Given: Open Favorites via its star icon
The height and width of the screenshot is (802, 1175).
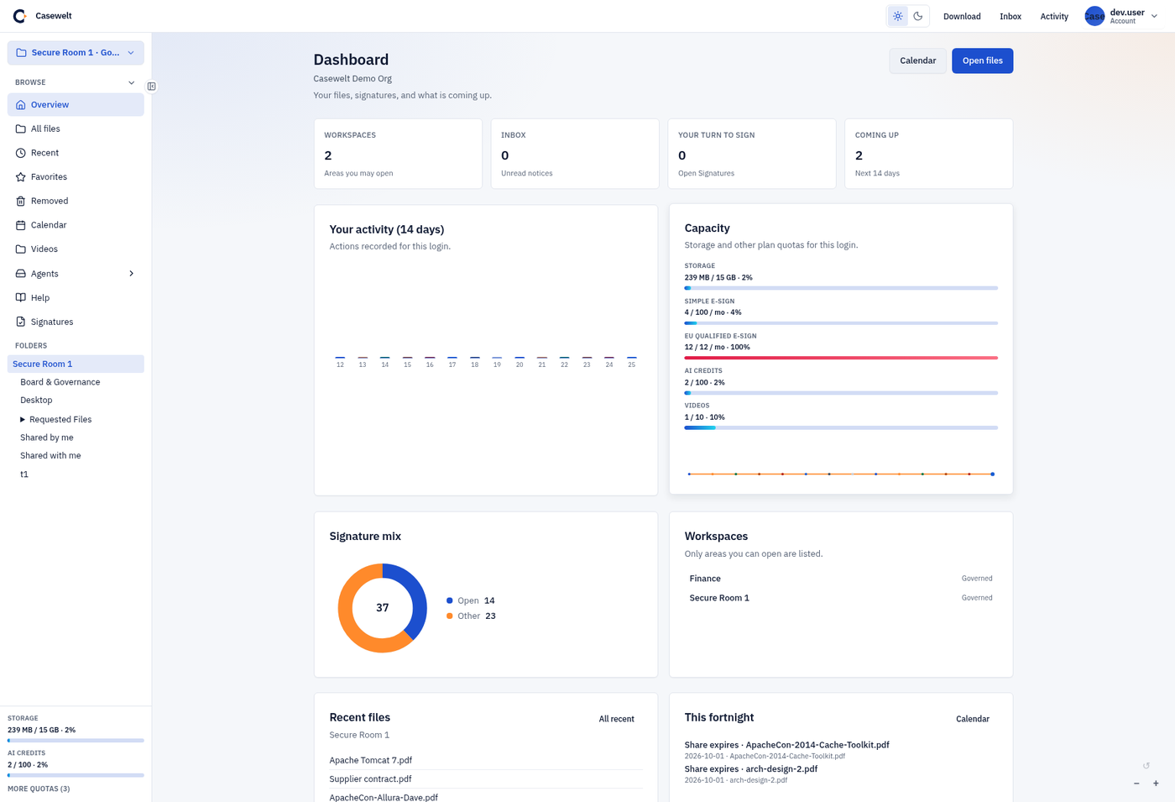Looking at the screenshot, I should [x=21, y=177].
